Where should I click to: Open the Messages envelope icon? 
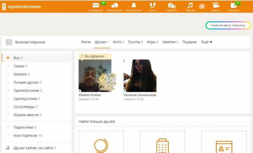(96, 5)
